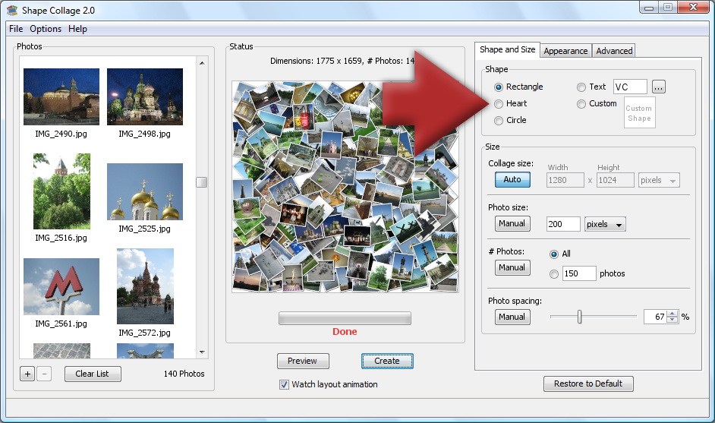Image resolution: width=715 pixels, height=423 pixels.
Task: Click the photo size value field 200
Action: point(563,224)
